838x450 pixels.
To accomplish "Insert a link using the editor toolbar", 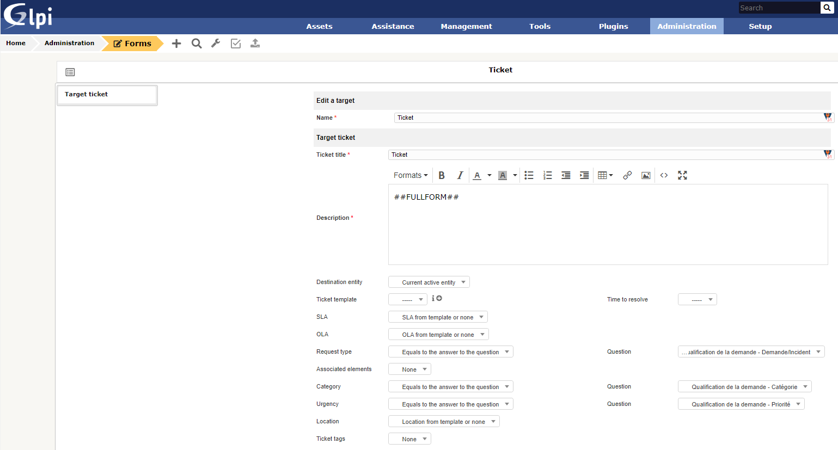I will point(627,175).
